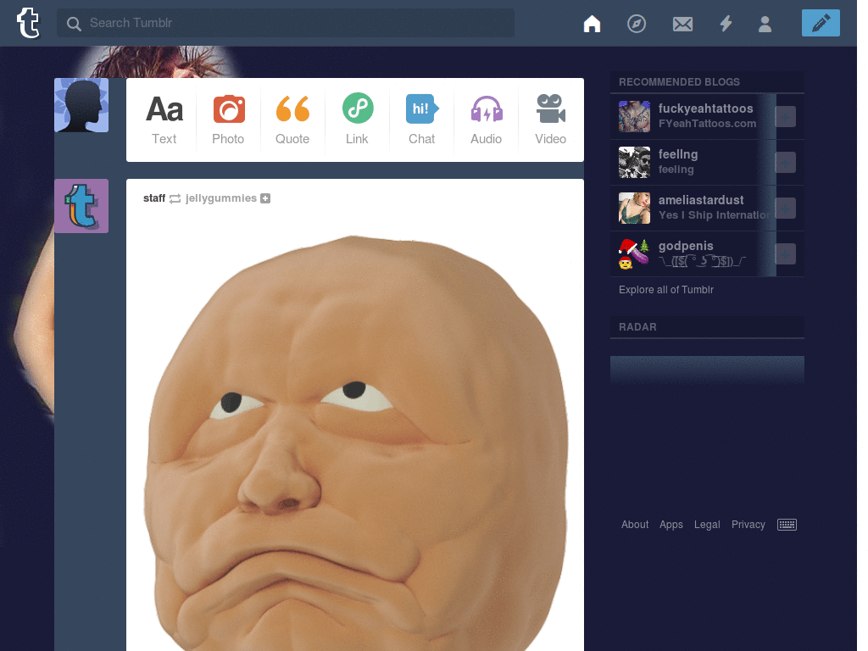Open the ameliastardust recommended blog

coord(701,200)
